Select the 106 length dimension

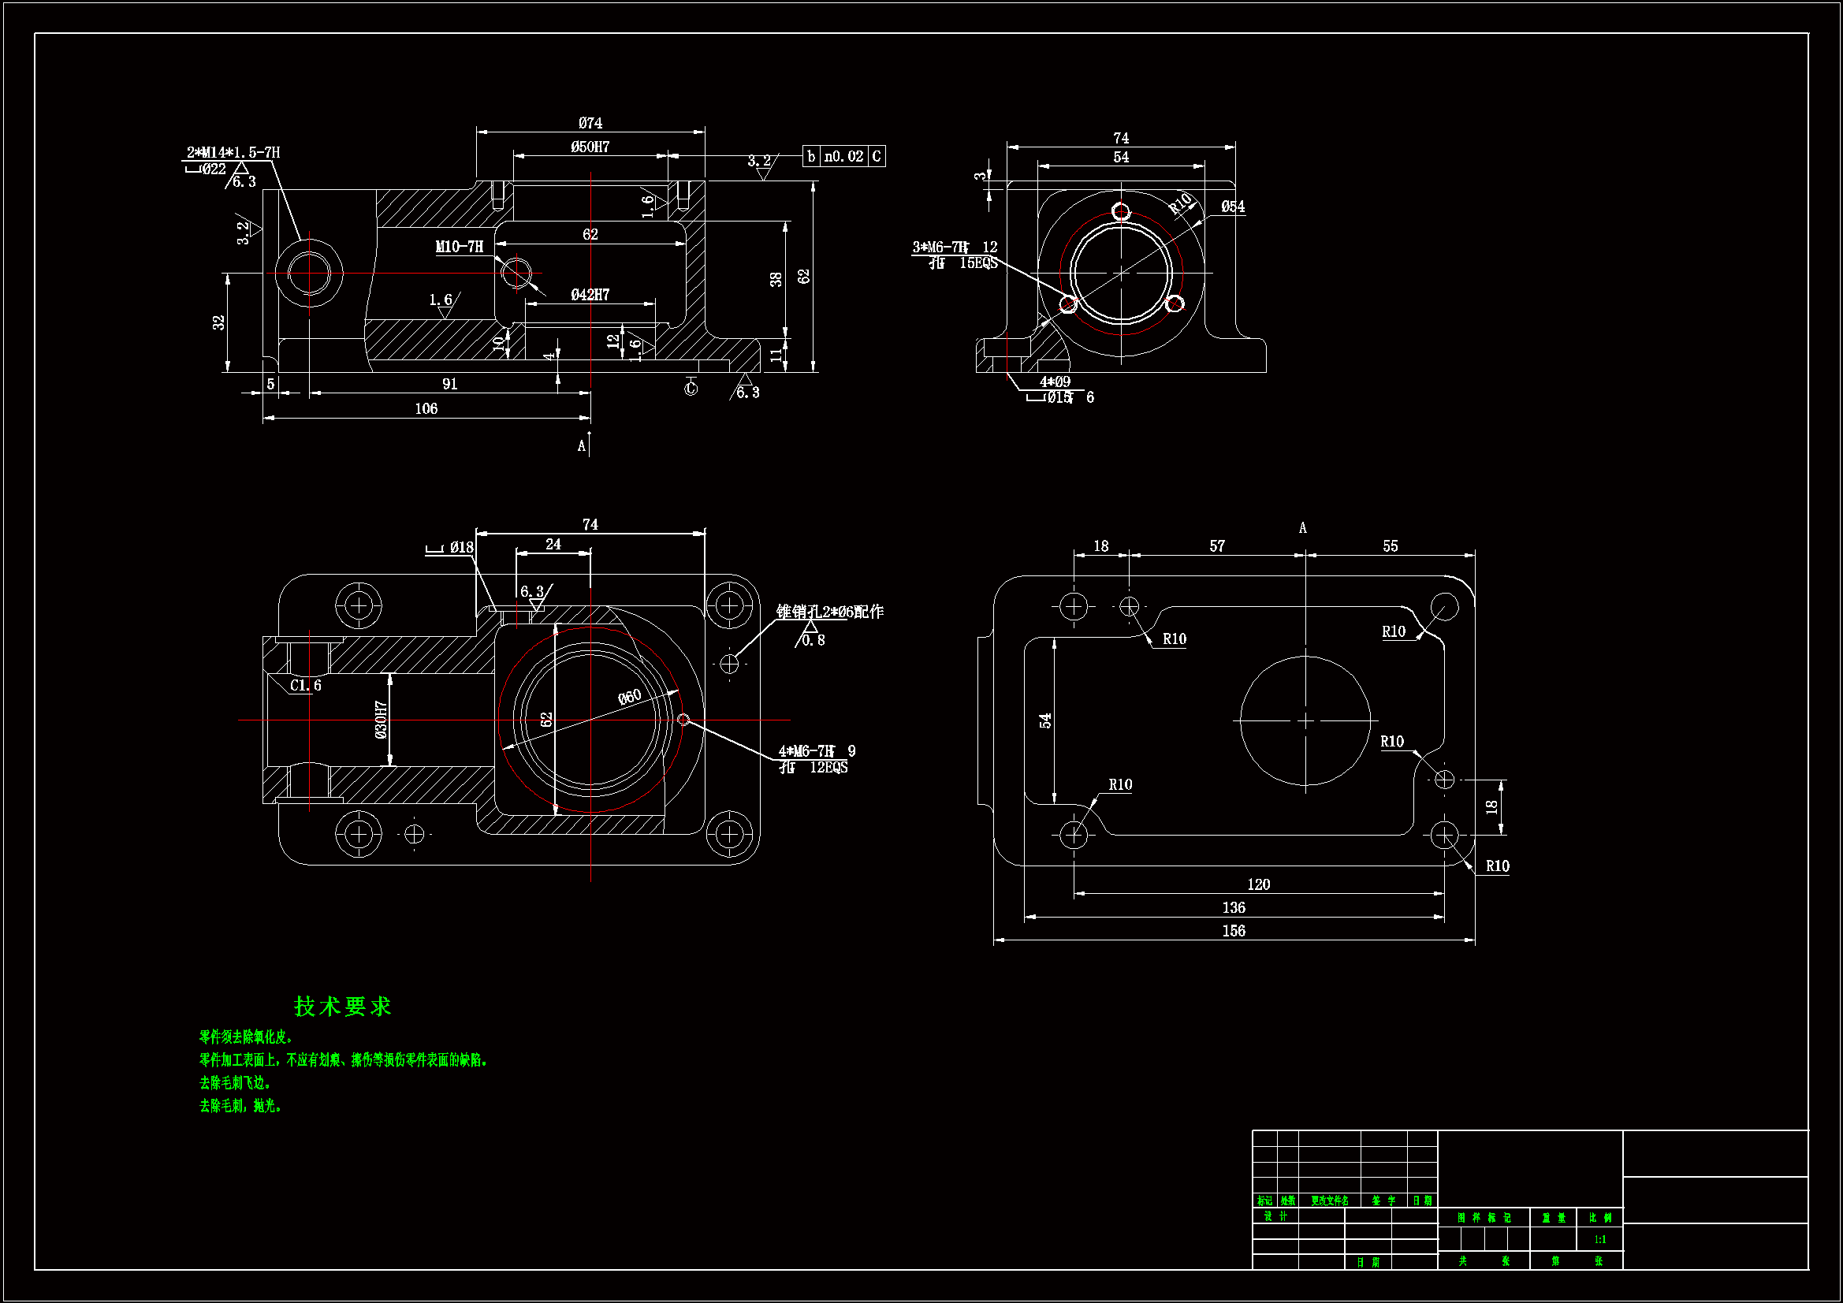pyautogui.click(x=426, y=408)
